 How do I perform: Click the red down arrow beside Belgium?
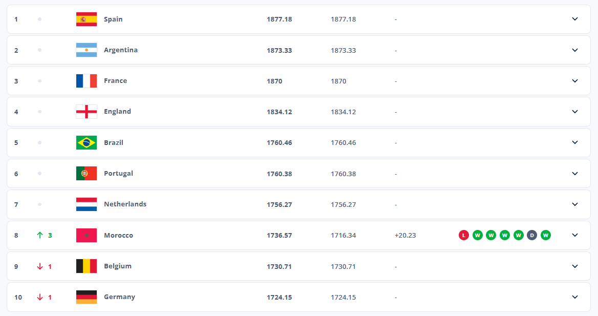point(40,266)
